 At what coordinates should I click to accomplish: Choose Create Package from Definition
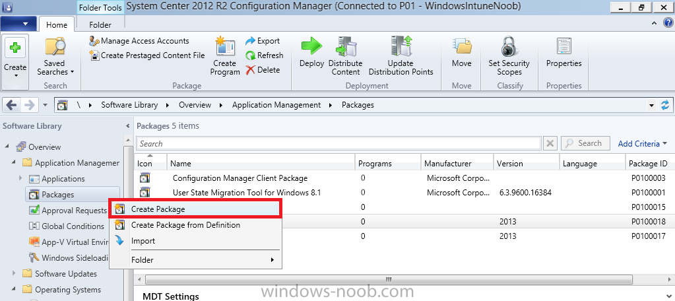[x=196, y=225]
